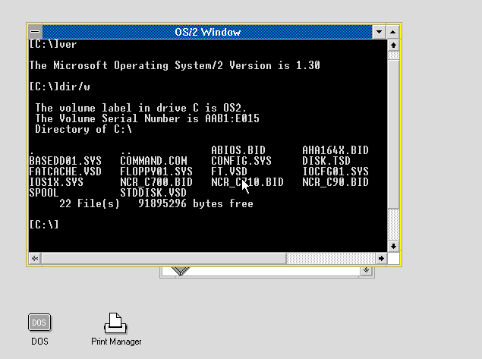The height and width of the screenshot is (359, 482).
Task: Click the BASEDD01.SYS file name
Action: (x=65, y=161)
